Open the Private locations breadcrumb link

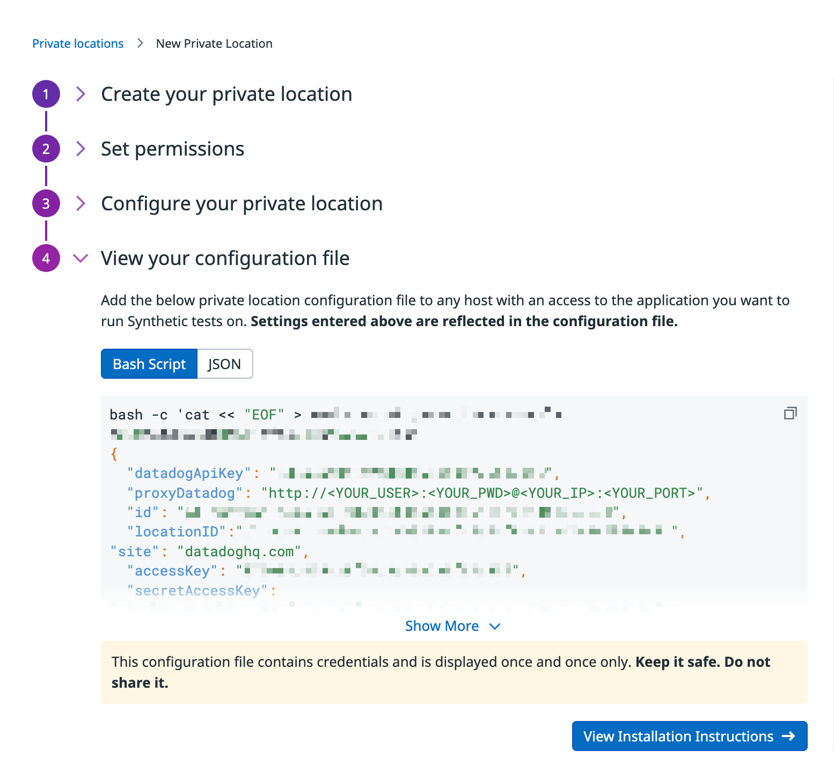click(78, 43)
